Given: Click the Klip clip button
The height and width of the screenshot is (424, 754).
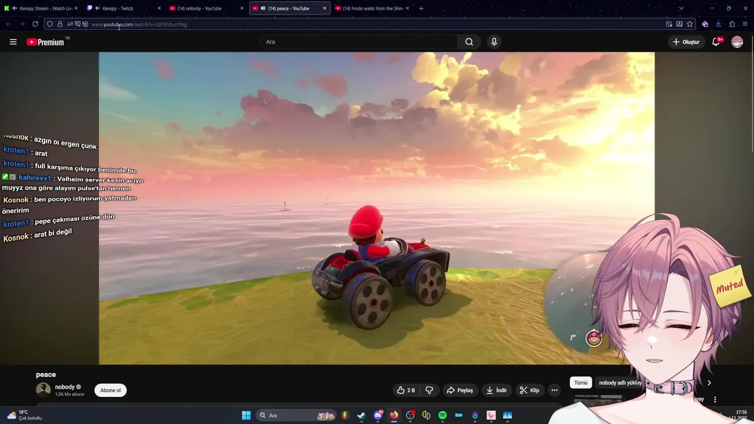Looking at the screenshot, I should click(x=529, y=390).
